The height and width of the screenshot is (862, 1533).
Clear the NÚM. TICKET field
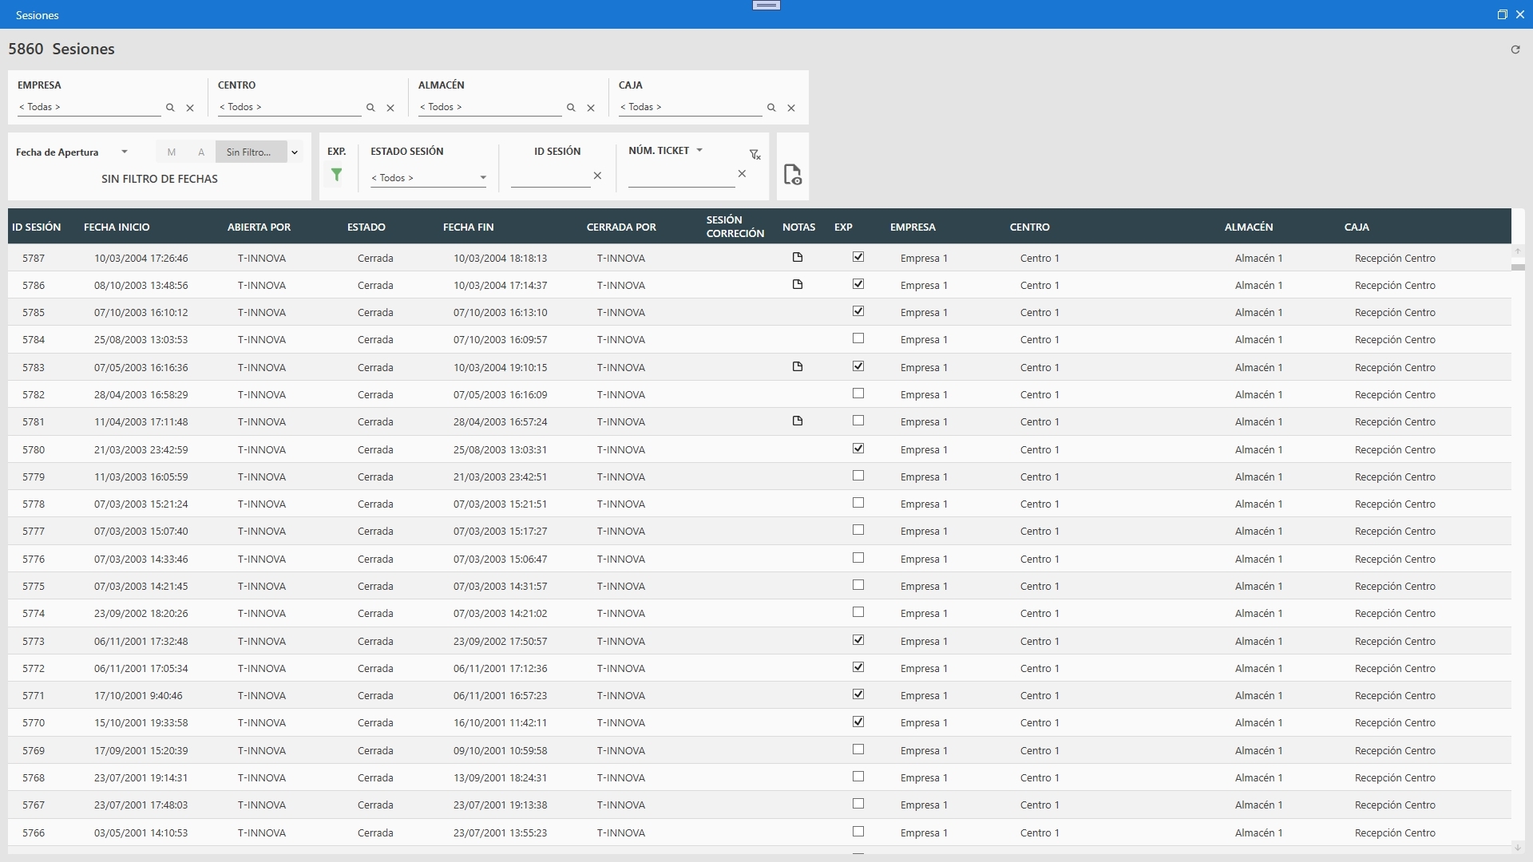742,174
